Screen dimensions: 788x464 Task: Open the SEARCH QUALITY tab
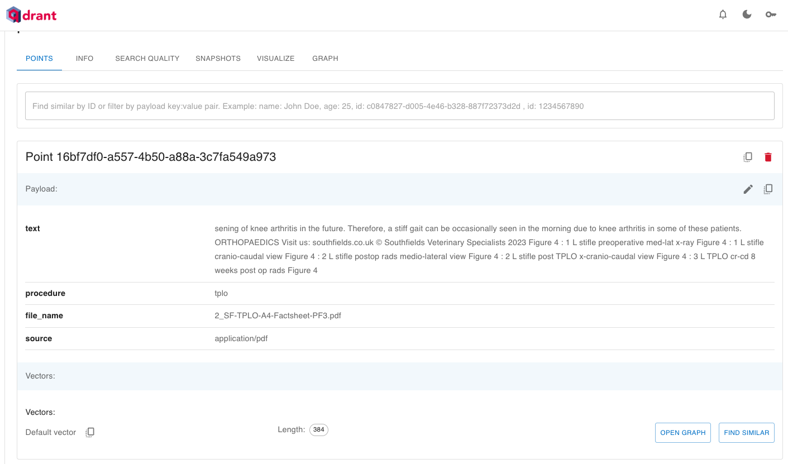pos(147,58)
